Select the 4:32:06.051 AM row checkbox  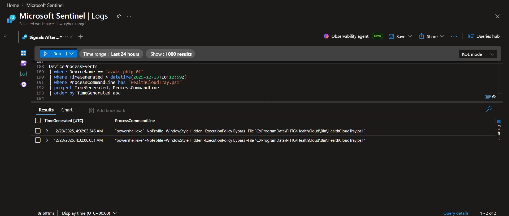tap(38, 140)
